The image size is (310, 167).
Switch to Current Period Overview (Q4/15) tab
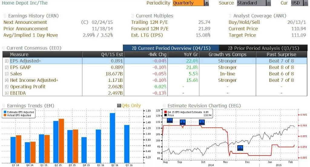pyautogui.click(x=171, y=48)
